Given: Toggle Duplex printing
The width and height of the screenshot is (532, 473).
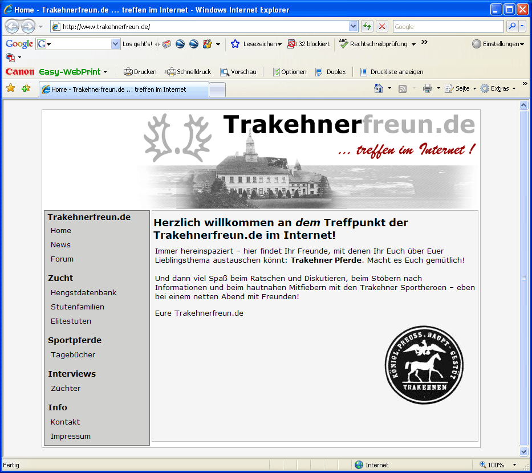Looking at the screenshot, I should click(331, 72).
